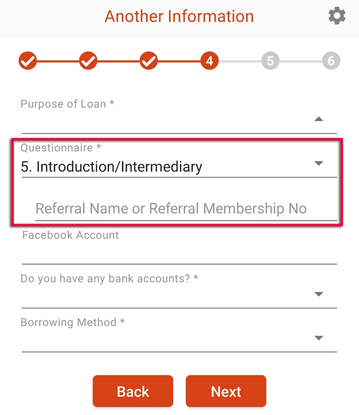Go to completed step 1 checkmark
This screenshot has width=359, height=415.
(28, 61)
